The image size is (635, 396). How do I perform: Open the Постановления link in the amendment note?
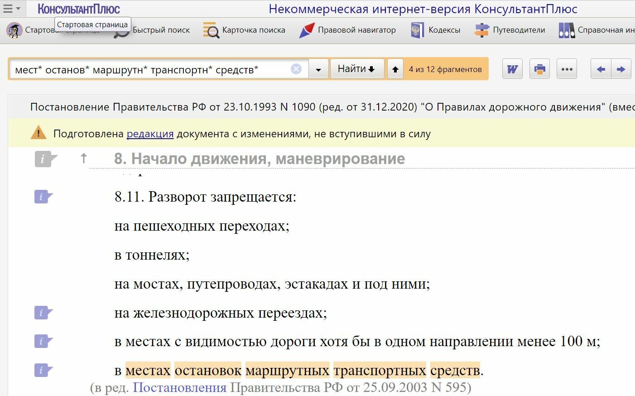click(179, 387)
